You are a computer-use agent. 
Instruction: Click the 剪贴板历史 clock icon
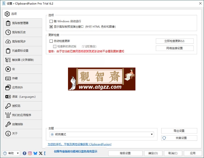coord(8,32)
